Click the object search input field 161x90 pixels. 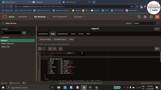(11, 33)
